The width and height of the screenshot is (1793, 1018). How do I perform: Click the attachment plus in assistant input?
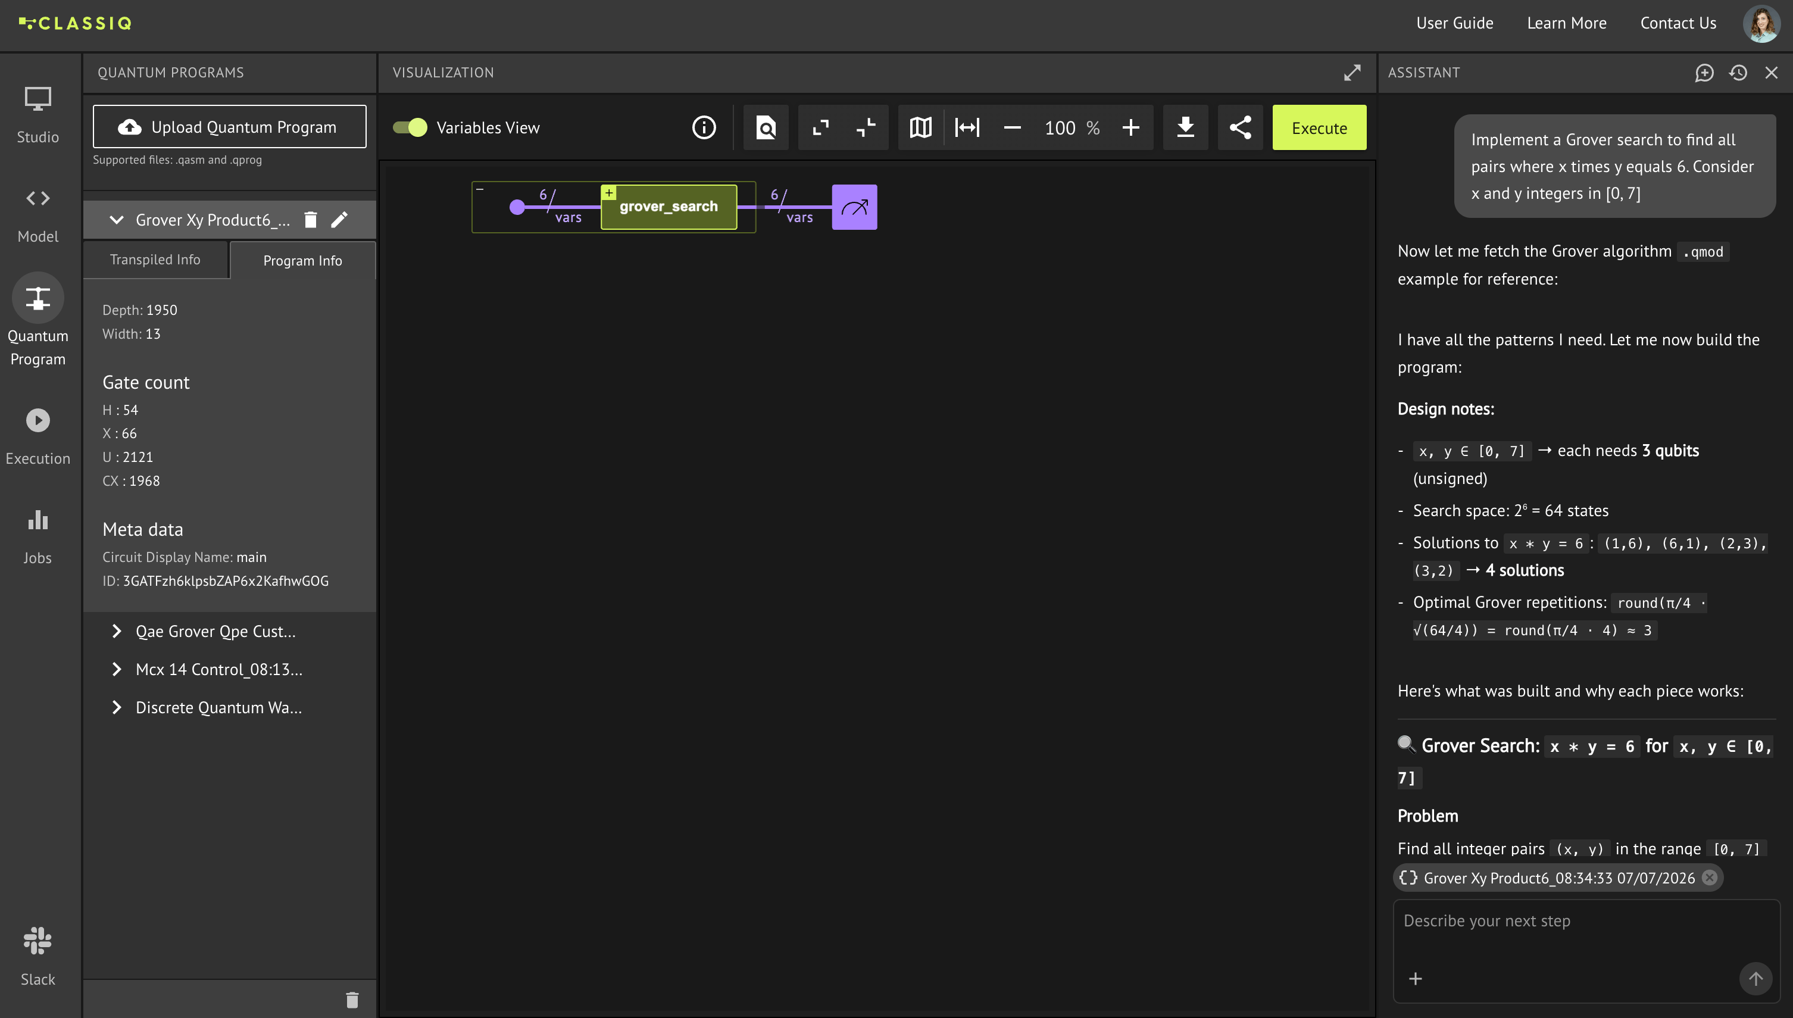1416,978
